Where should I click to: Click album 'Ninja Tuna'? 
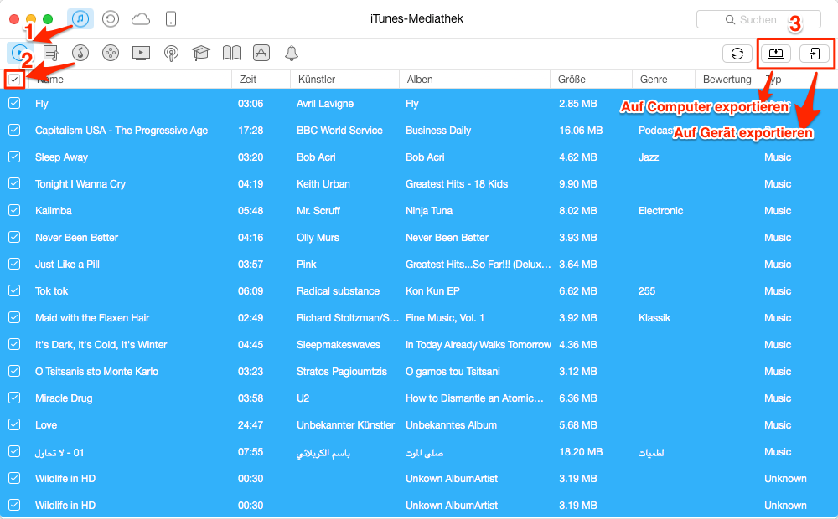[428, 210]
